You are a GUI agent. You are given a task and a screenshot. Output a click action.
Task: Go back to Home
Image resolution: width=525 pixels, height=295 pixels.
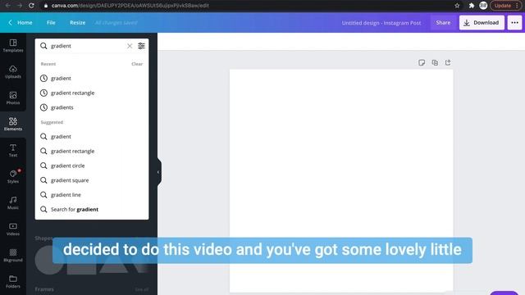(21, 23)
